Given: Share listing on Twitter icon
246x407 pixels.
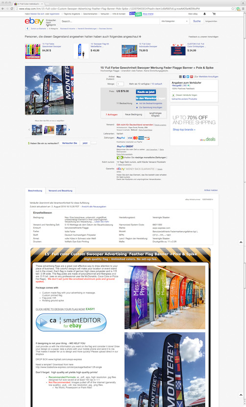Looking at the screenshot, I should [x=188, y=77].
